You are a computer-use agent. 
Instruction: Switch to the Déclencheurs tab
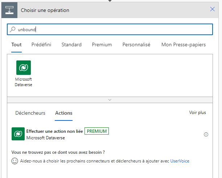click(x=30, y=113)
